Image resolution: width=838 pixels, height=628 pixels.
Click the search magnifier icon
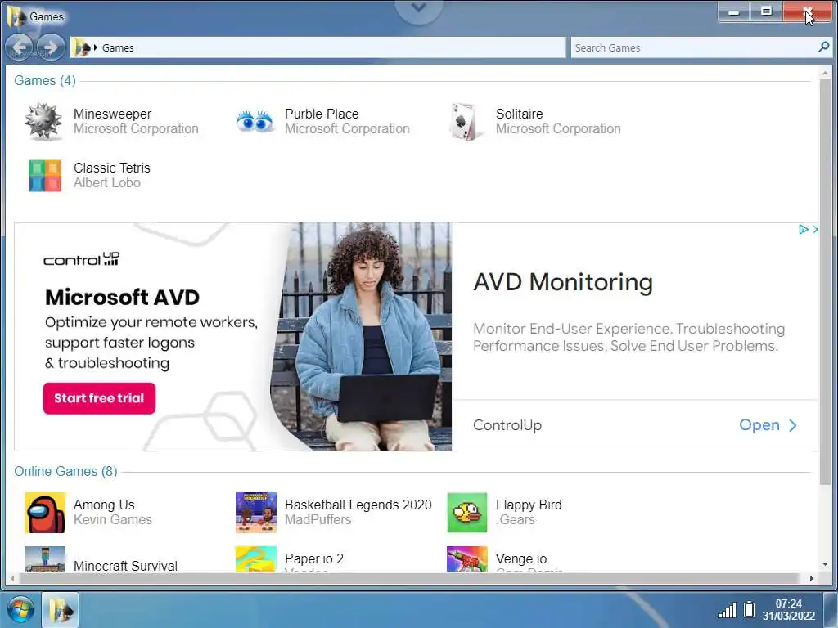point(823,47)
